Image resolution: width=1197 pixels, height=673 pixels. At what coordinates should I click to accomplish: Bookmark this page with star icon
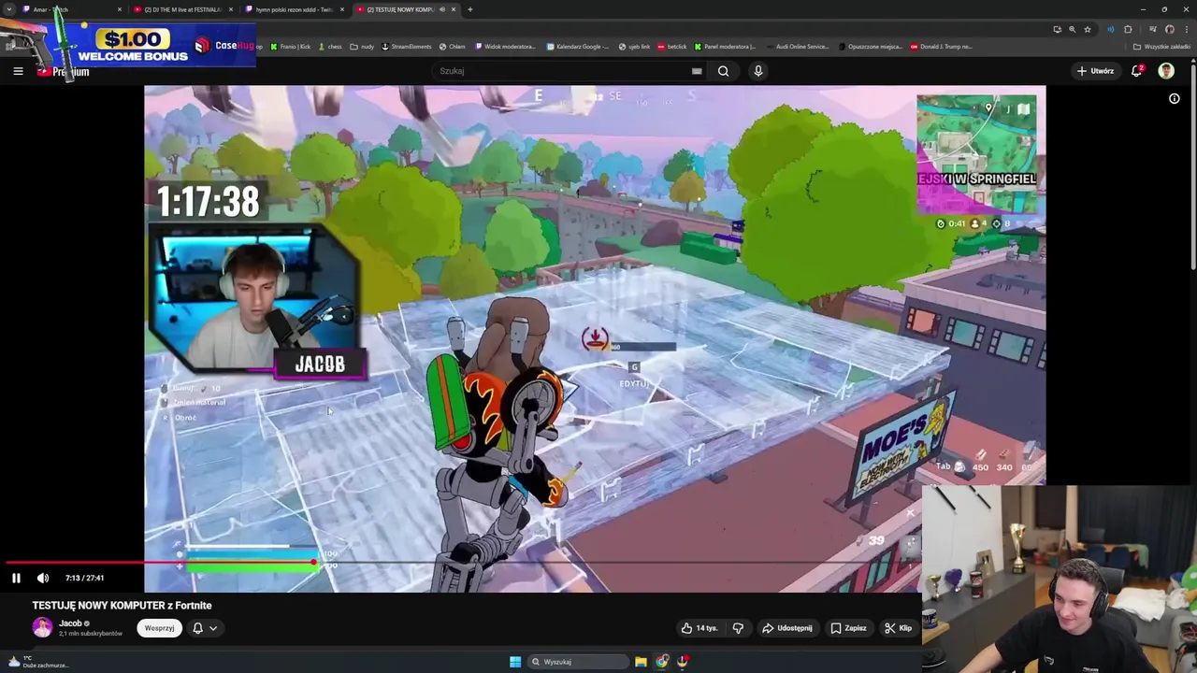(x=1087, y=29)
